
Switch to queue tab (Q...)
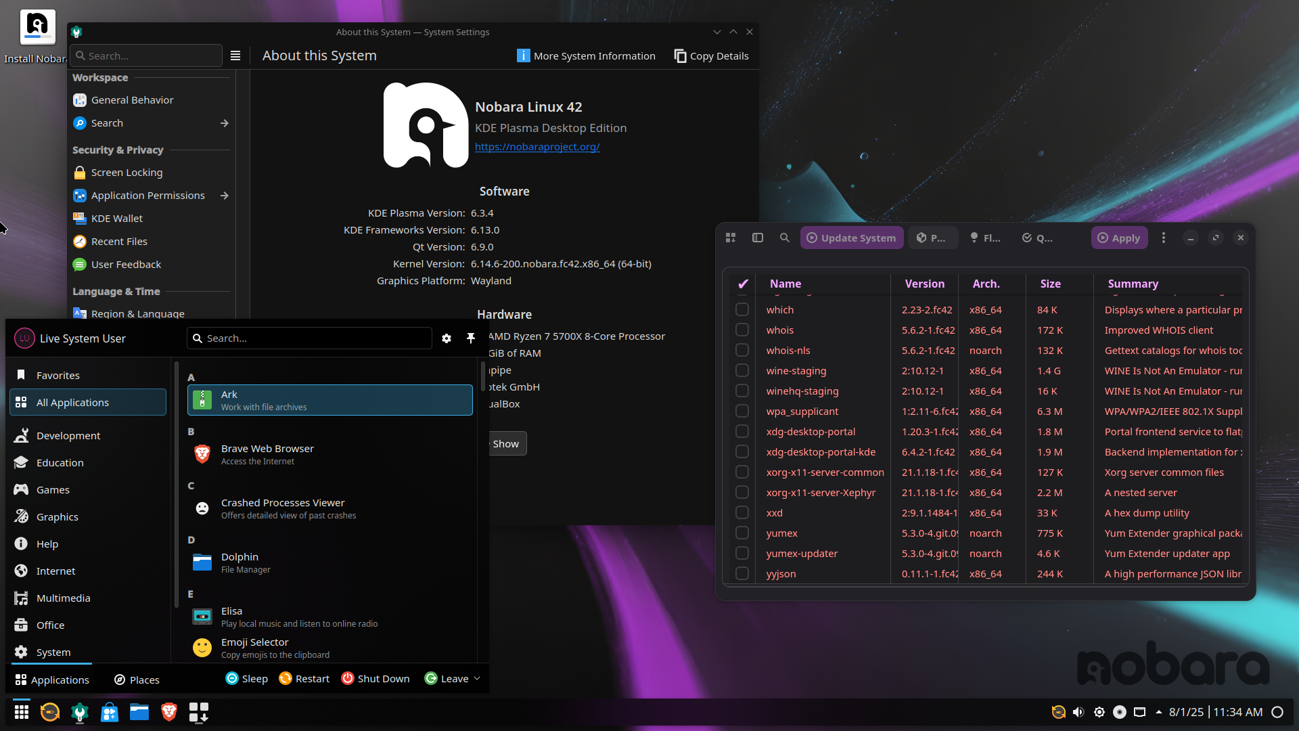coord(1038,238)
